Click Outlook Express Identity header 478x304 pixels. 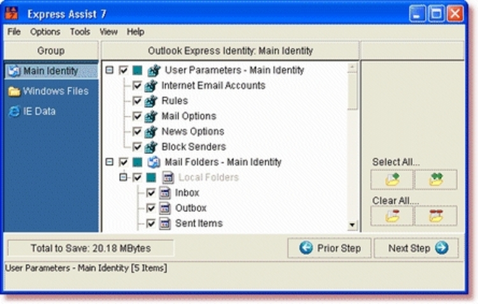tap(230, 50)
